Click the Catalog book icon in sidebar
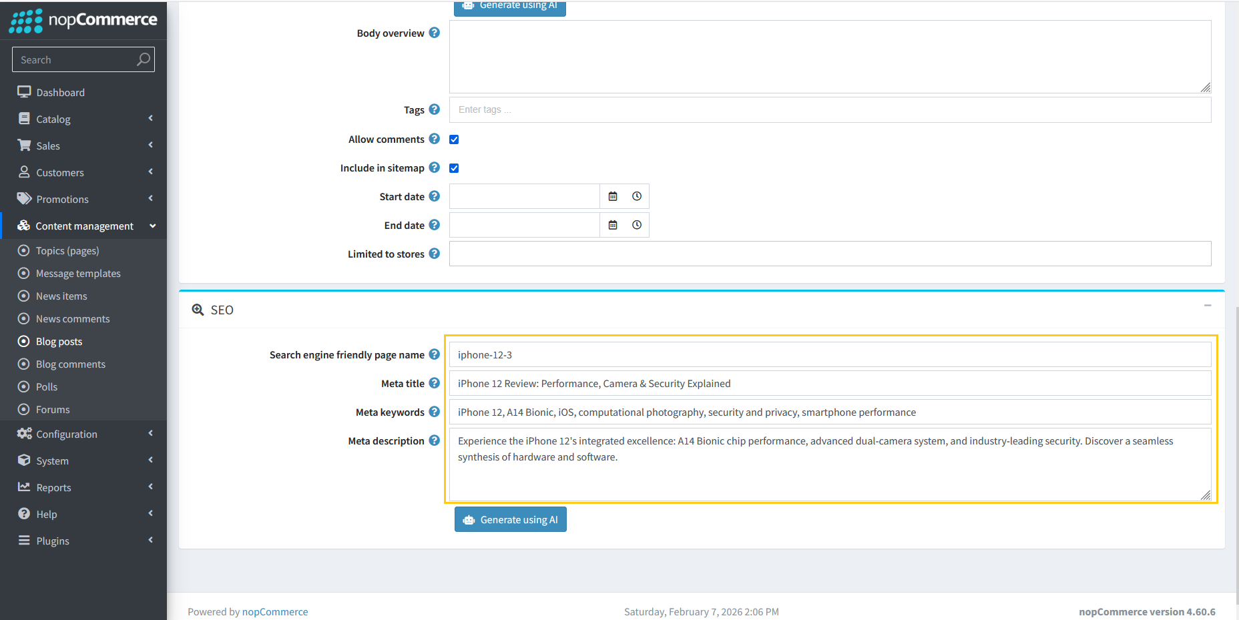Screen dimensions: 1239x620 (x=24, y=119)
